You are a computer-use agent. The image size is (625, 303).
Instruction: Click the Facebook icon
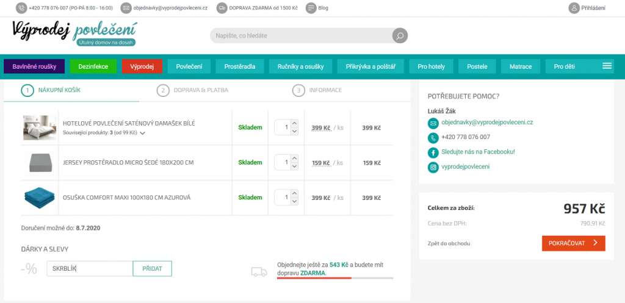(433, 152)
